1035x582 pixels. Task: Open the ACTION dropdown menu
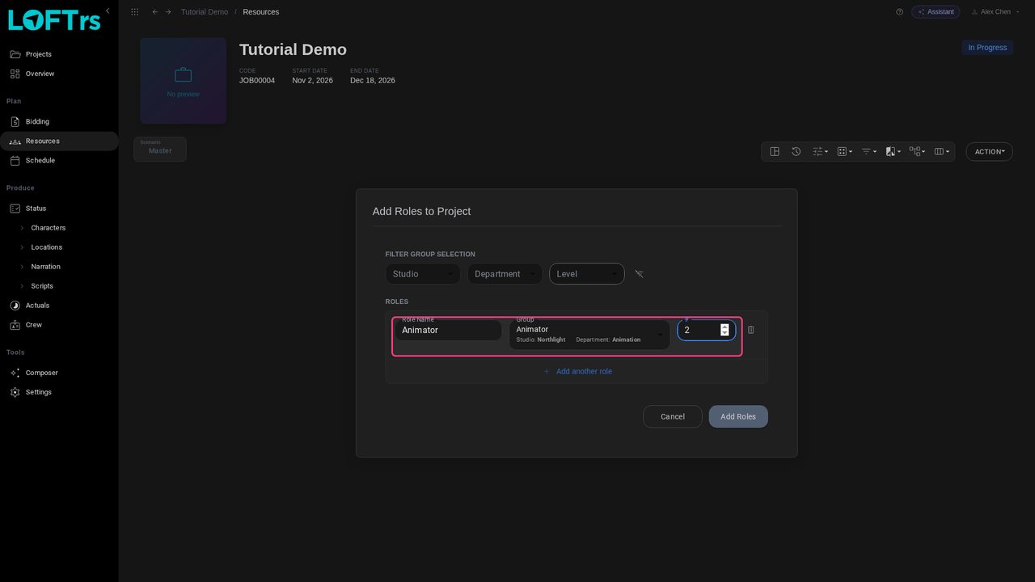coord(990,152)
